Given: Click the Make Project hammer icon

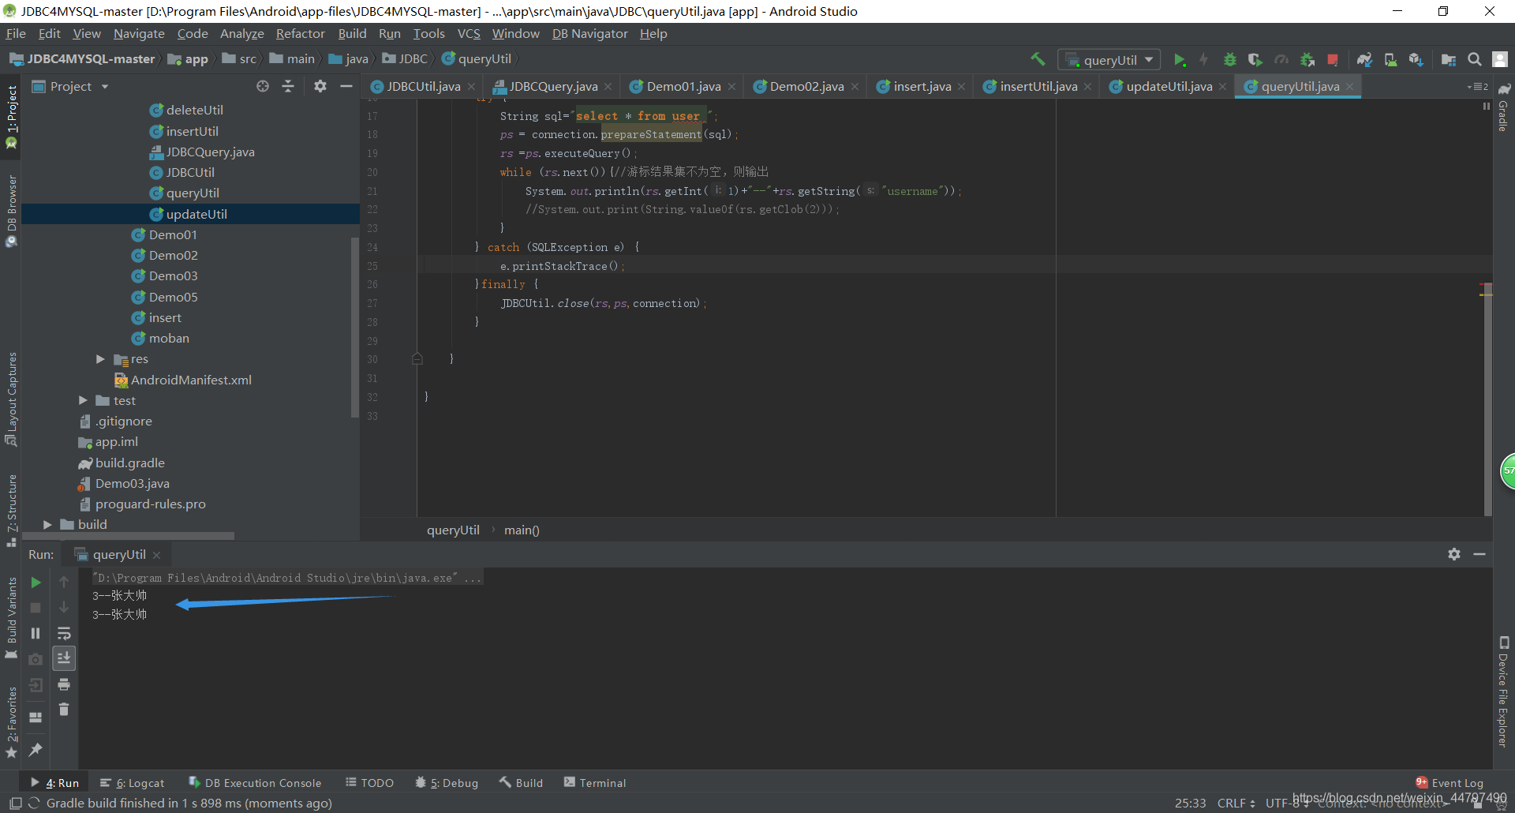Looking at the screenshot, I should 1038,59.
